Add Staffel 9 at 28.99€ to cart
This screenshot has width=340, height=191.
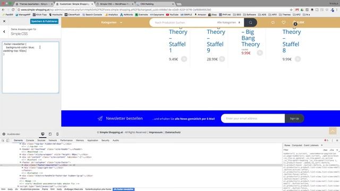tap(222, 59)
